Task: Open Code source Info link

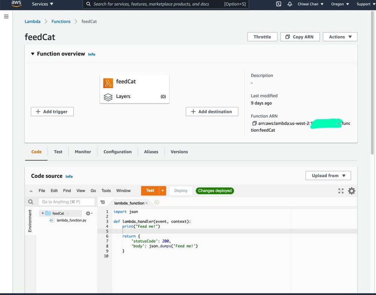Action: [69, 176]
